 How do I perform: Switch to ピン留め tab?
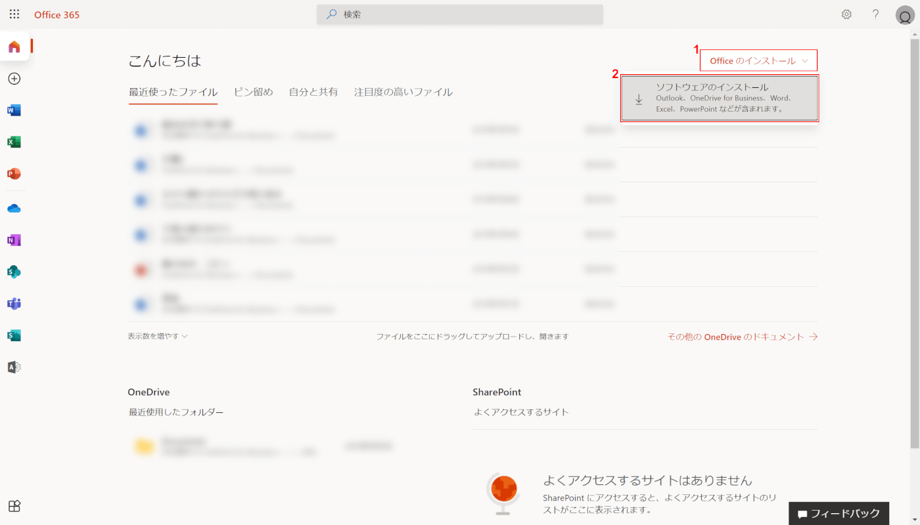253,92
